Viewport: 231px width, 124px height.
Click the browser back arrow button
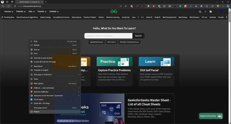click(x=3, y=6)
